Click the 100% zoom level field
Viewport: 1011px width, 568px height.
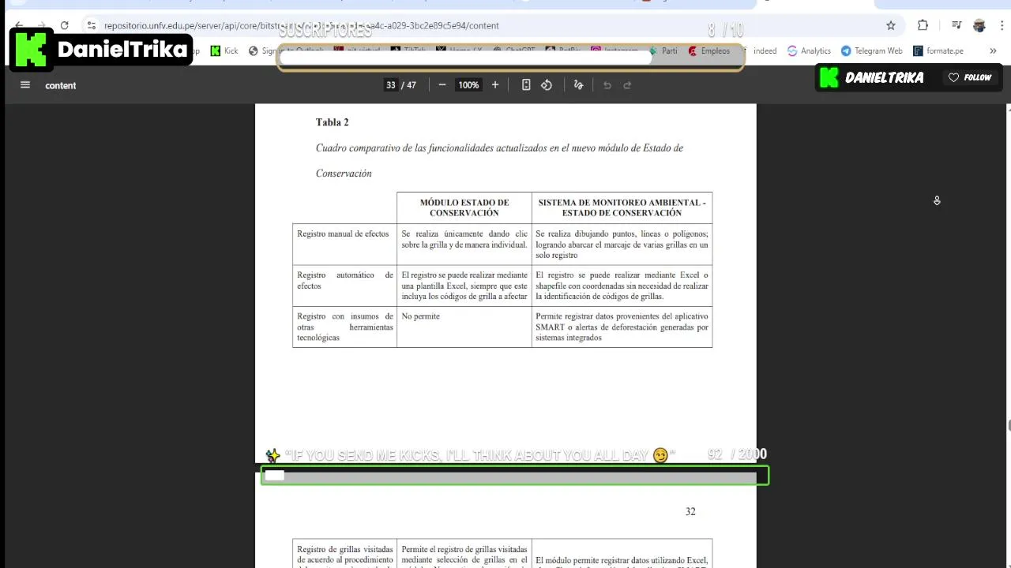click(x=468, y=84)
